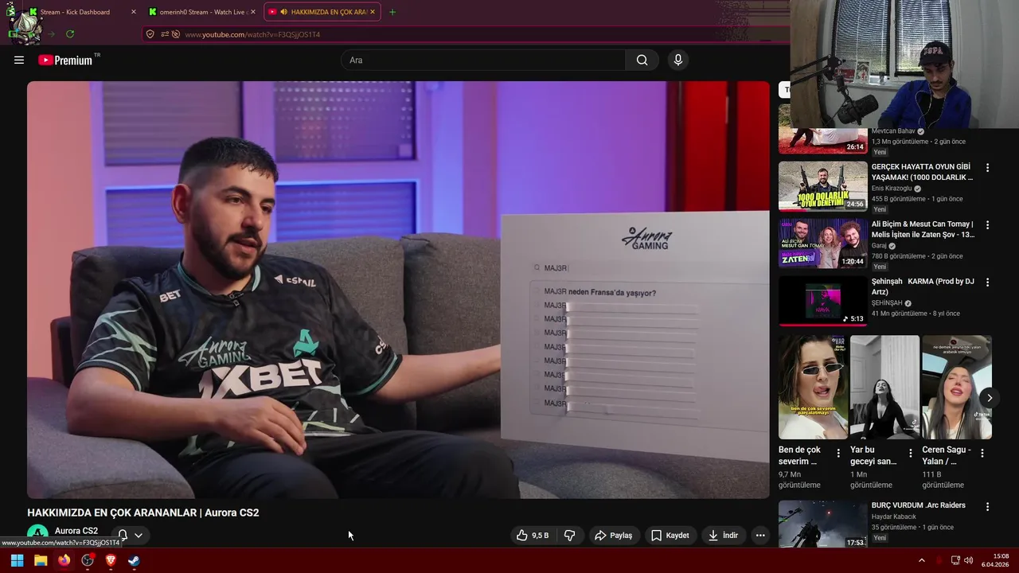This screenshot has width=1019, height=573.
Task: Open options for Ben de çok severim short
Action: pos(838,453)
